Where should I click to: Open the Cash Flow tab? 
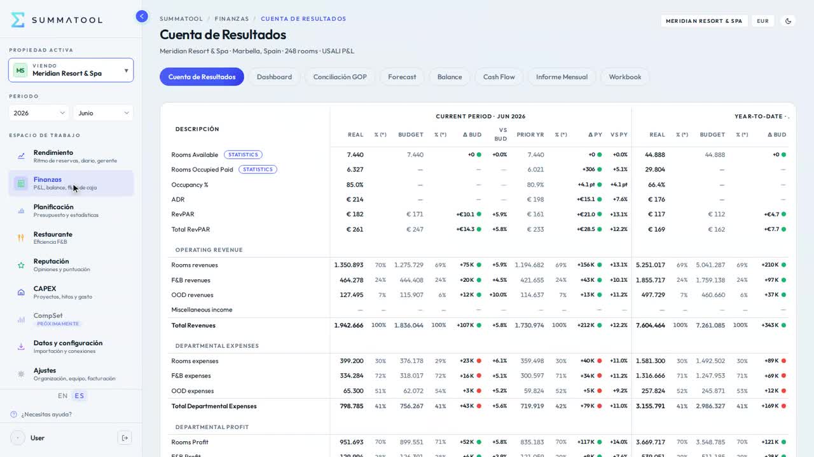pyautogui.click(x=499, y=77)
